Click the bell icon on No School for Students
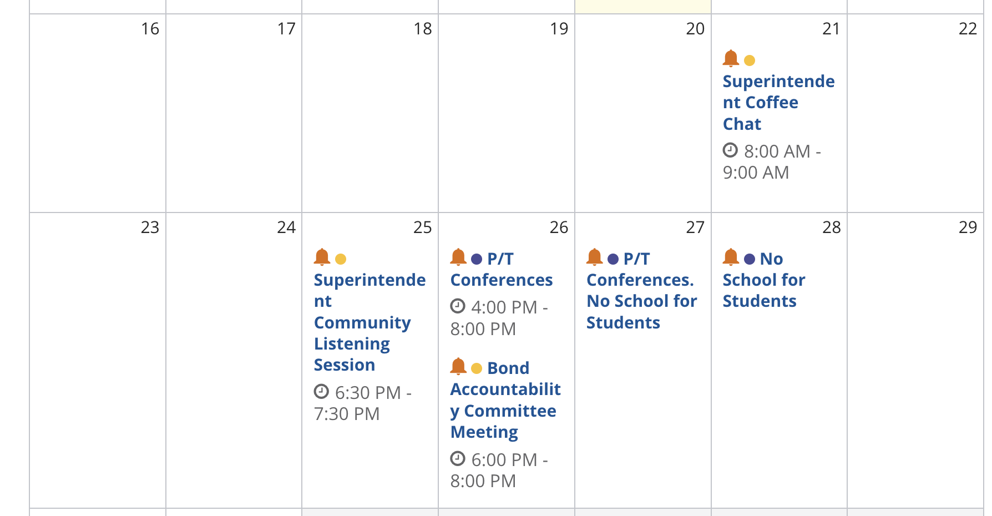This screenshot has width=992, height=516. point(731,257)
